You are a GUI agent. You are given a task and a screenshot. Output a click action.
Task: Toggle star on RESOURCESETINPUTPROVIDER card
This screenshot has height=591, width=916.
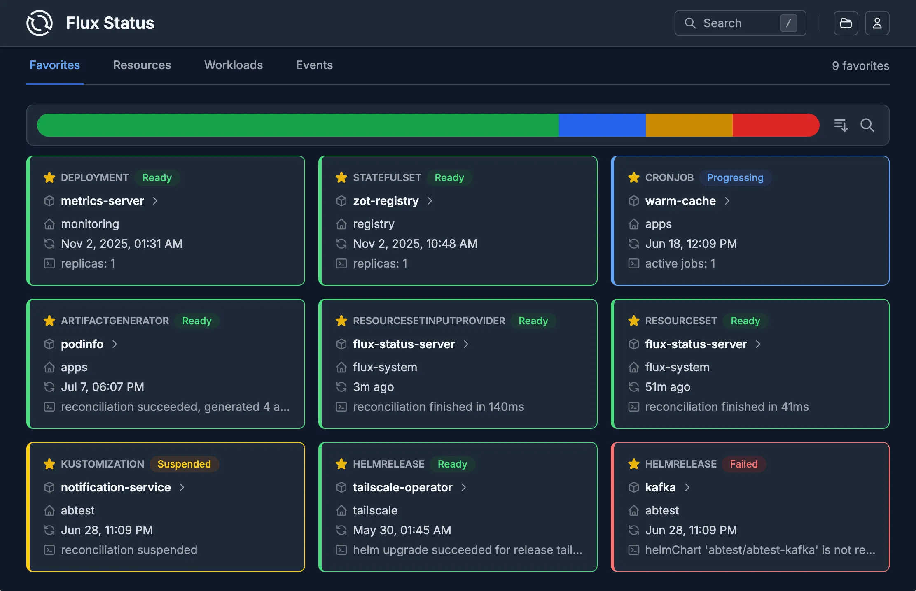(x=341, y=321)
